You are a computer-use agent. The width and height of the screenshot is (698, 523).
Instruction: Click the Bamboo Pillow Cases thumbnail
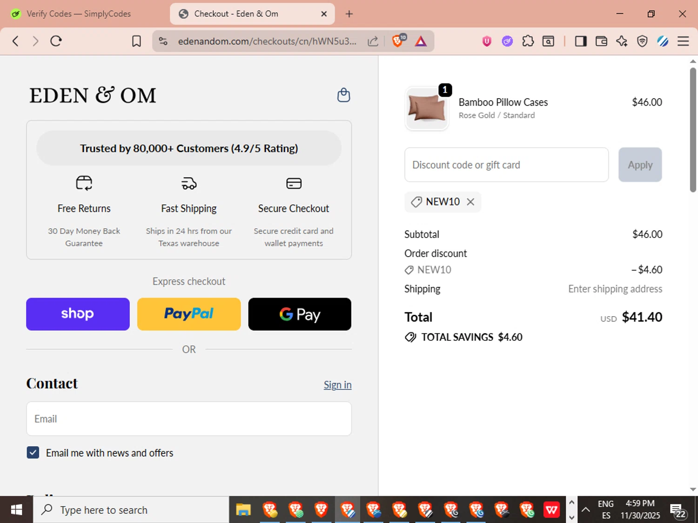point(427,108)
